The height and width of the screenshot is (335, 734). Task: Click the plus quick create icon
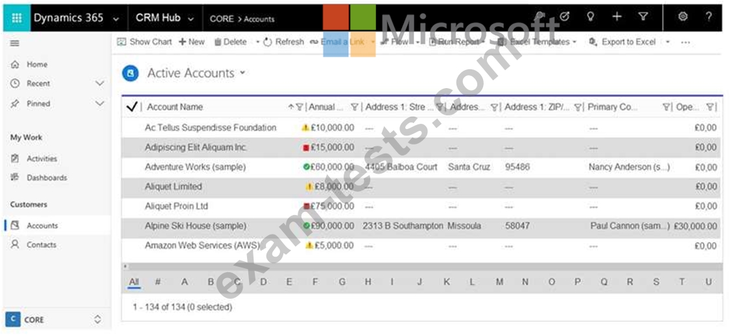pos(617,17)
